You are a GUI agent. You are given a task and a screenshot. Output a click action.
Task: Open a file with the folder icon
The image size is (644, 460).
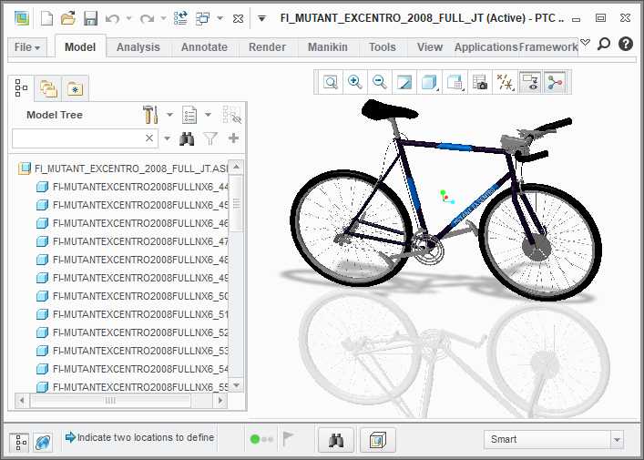click(68, 18)
